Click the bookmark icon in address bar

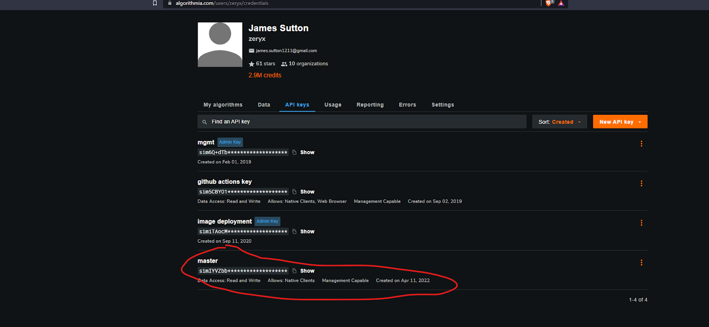point(155,3)
